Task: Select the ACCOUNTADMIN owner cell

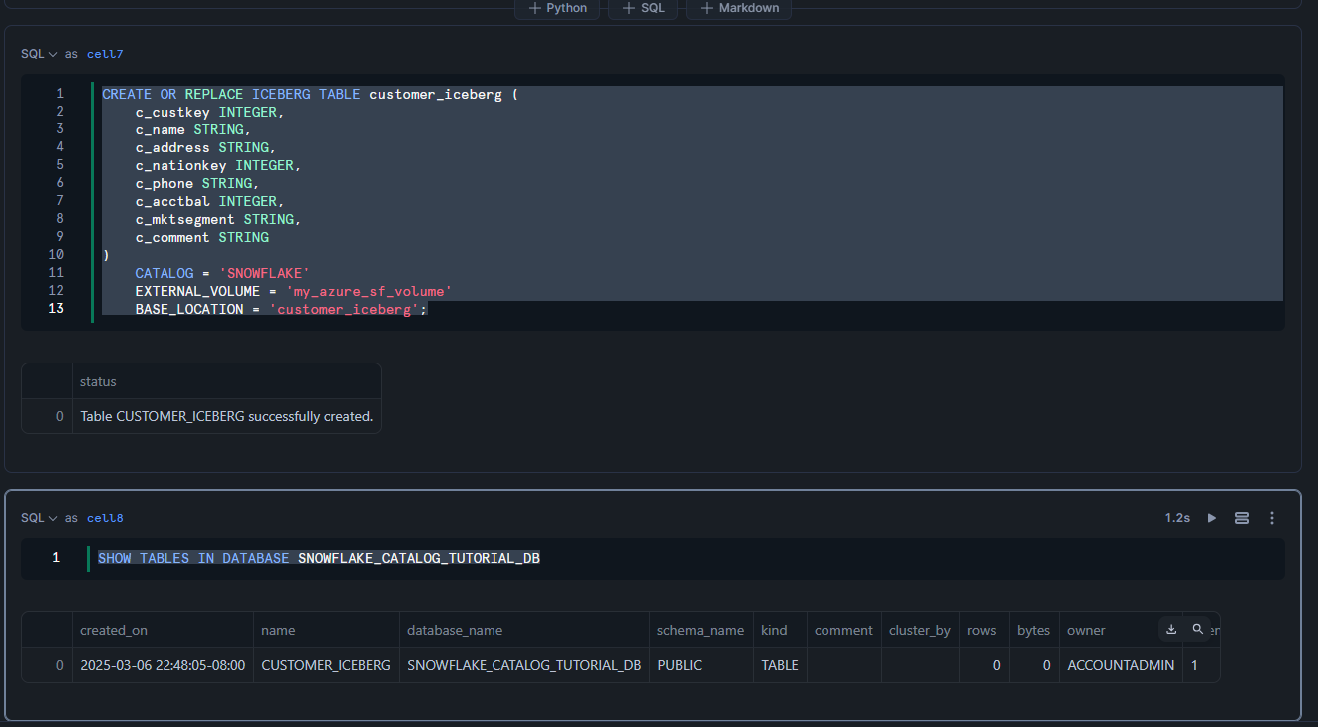Action: pos(1121,665)
